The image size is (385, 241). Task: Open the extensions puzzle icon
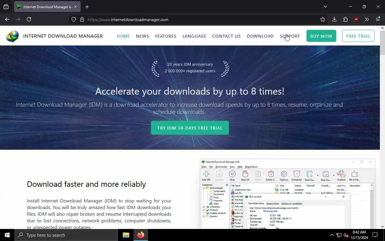pos(345,19)
